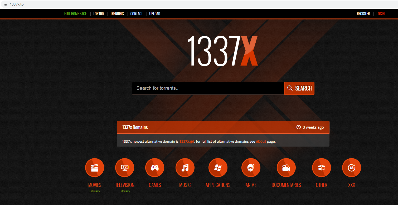This screenshot has height=205, width=398.
Task: Select the 1337x.to address bar URL
Action: [x=17, y=4]
